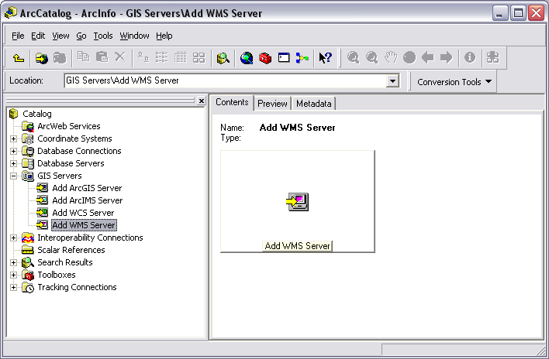Click the Copy toolbar icon
This screenshot has height=359, width=549.
point(83,57)
